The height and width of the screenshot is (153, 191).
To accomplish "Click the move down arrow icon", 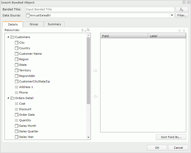I will tap(184, 30).
